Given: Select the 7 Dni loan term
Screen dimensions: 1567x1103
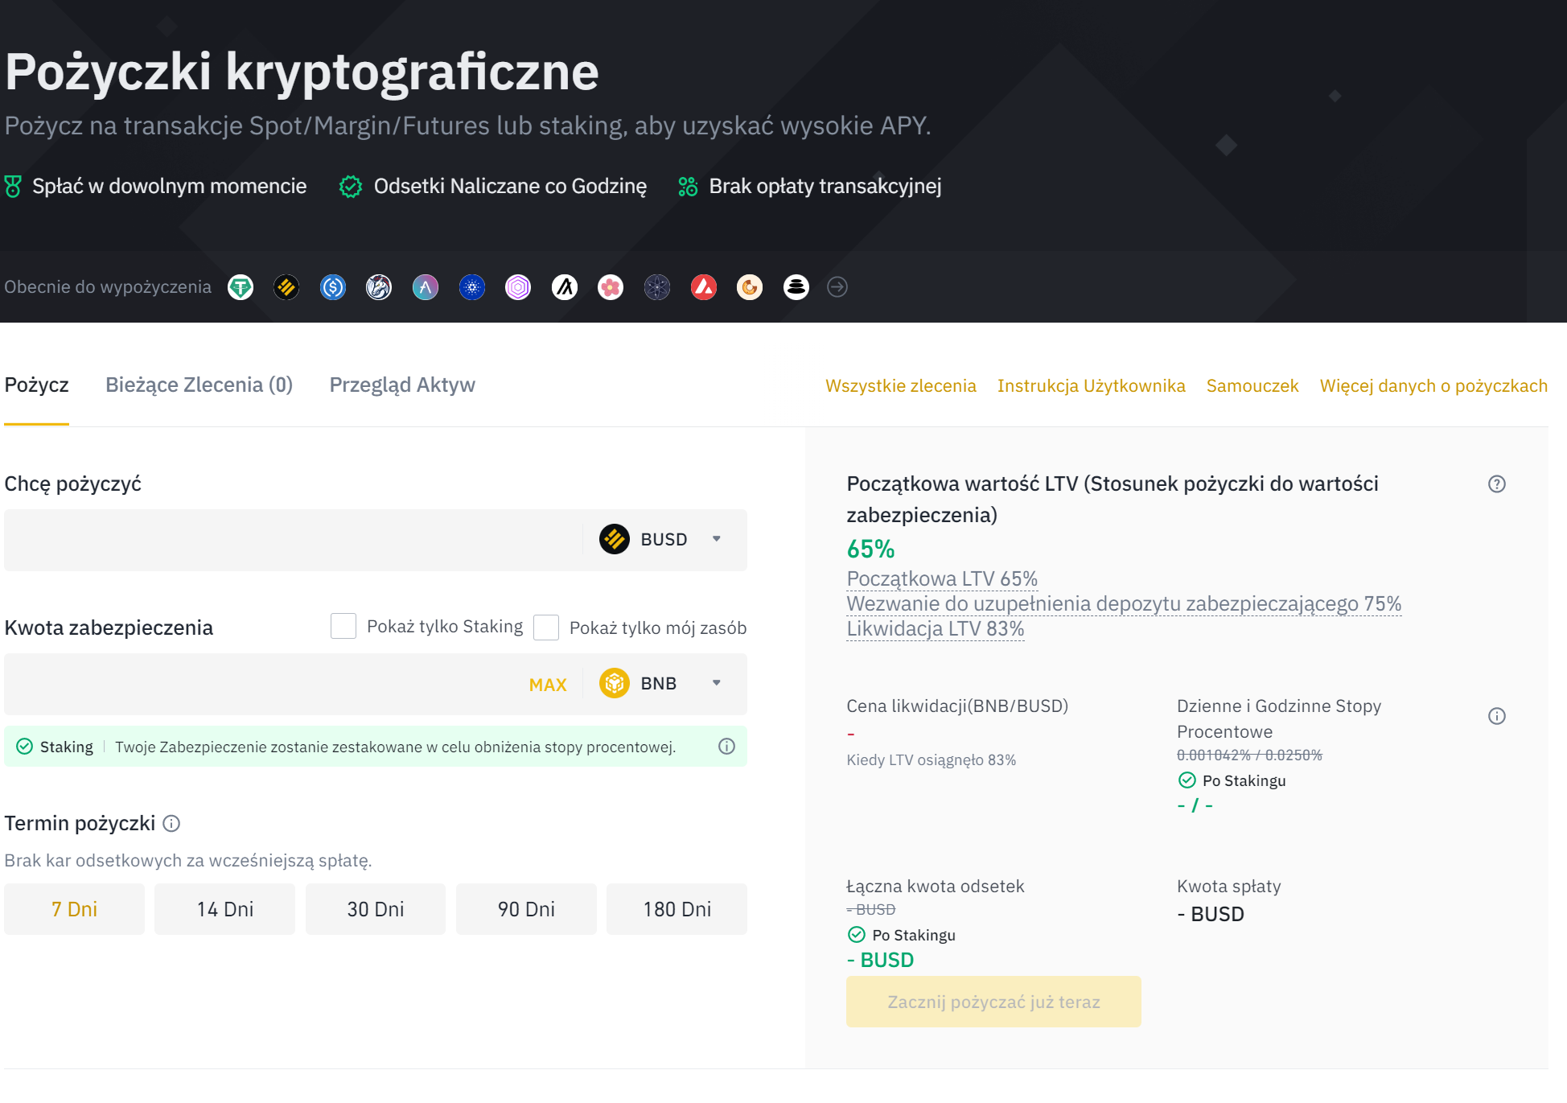Looking at the screenshot, I should 74,909.
